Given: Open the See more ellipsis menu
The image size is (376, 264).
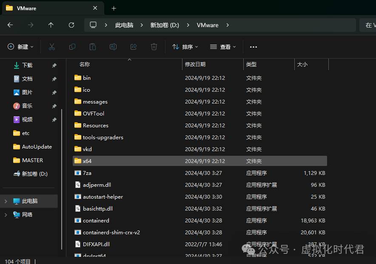Looking at the screenshot, I should point(254,47).
